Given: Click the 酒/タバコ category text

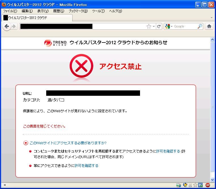Looking at the screenshot, I should (x=56, y=100).
